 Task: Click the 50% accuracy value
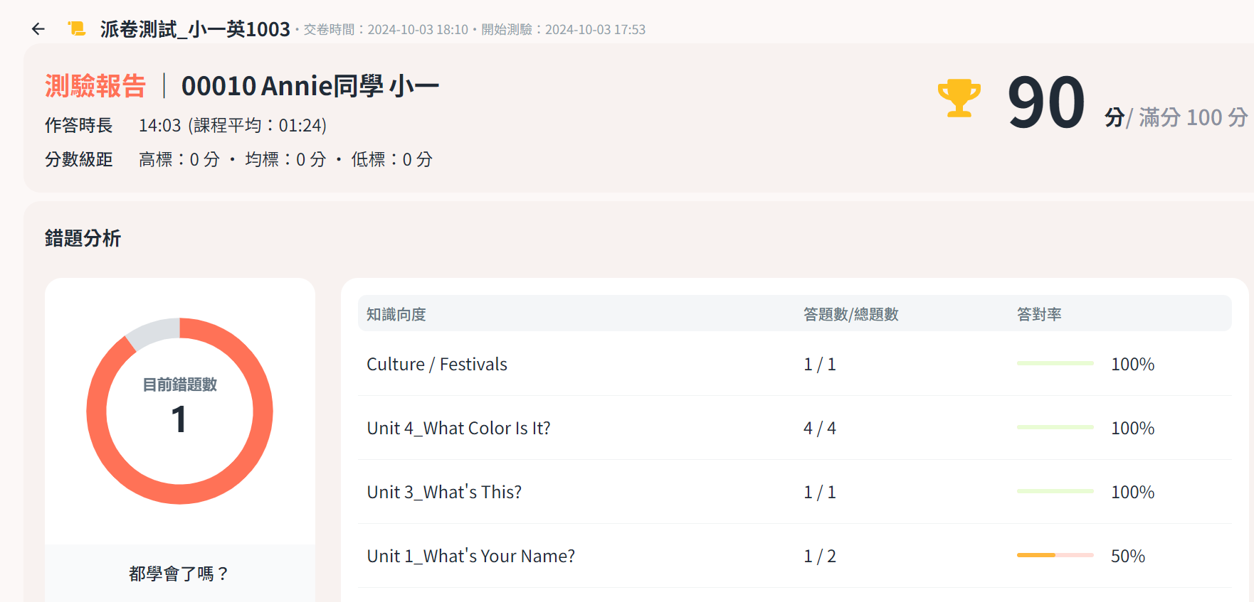[1128, 556]
